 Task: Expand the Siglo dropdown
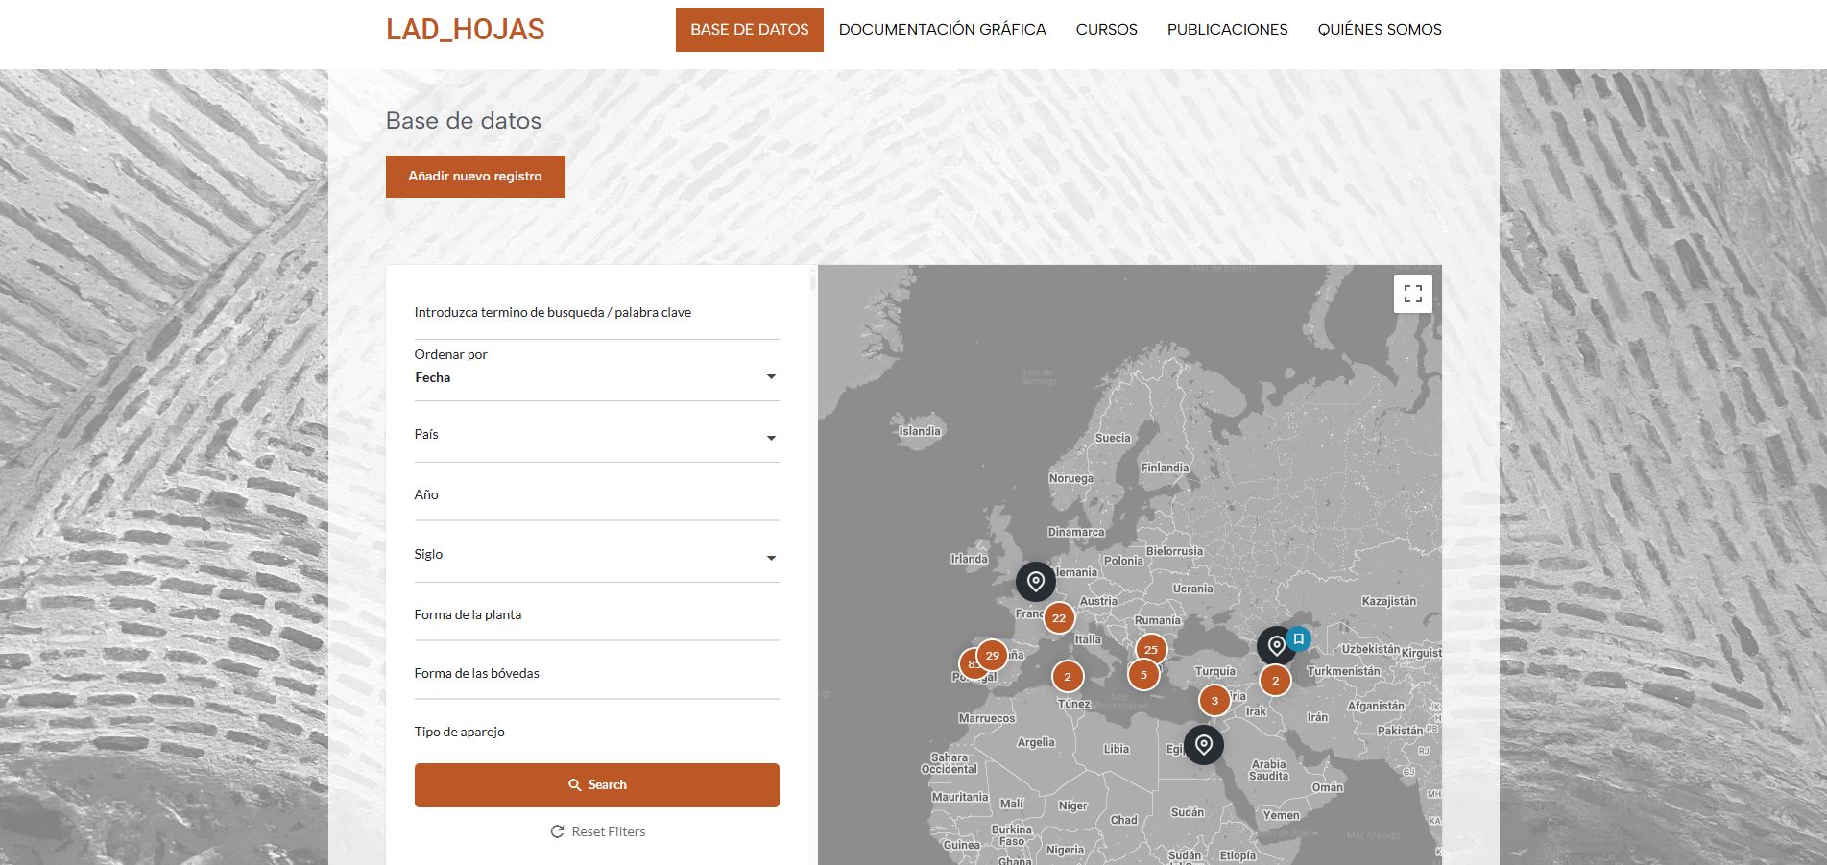coord(595,556)
